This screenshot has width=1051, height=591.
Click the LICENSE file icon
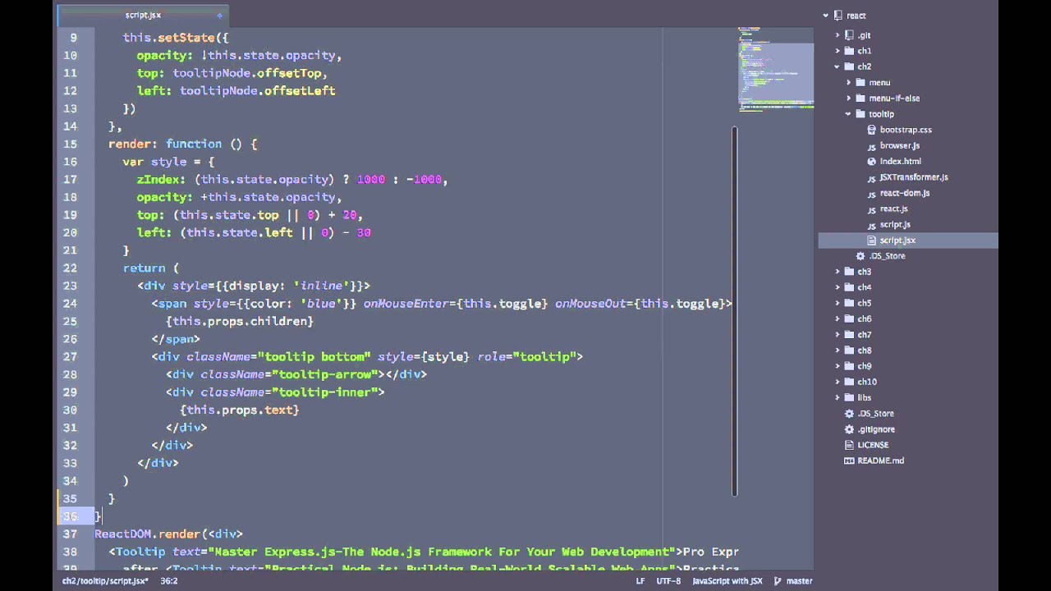pyautogui.click(x=850, y=445)
